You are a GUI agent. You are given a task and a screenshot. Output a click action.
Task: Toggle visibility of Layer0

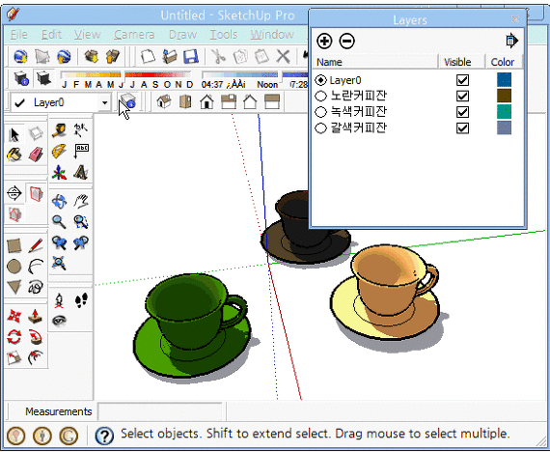(462, 80)
